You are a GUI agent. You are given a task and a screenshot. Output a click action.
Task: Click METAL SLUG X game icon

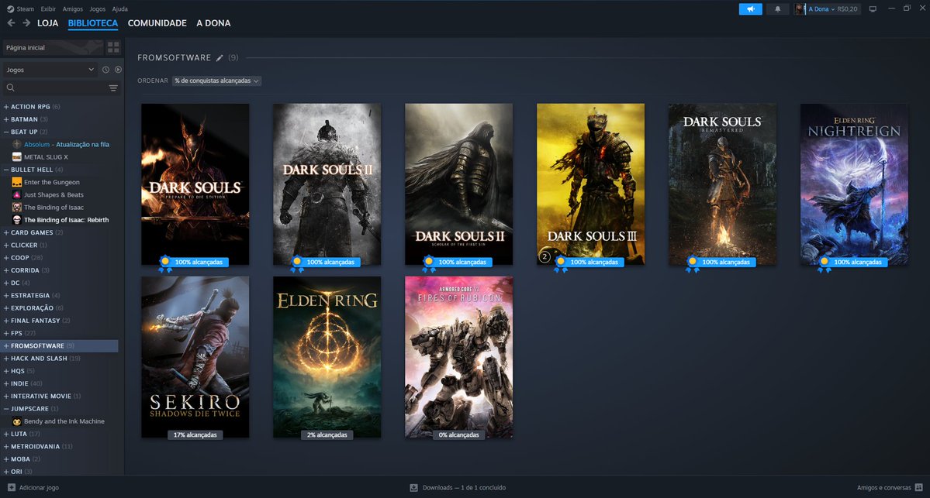pos(16,157)
